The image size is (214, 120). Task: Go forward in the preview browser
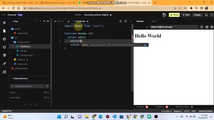141,27
